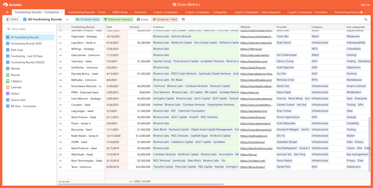The image size is (373, 188).
Task: Select the Mr. Beast investor tag
Action: 177,80
